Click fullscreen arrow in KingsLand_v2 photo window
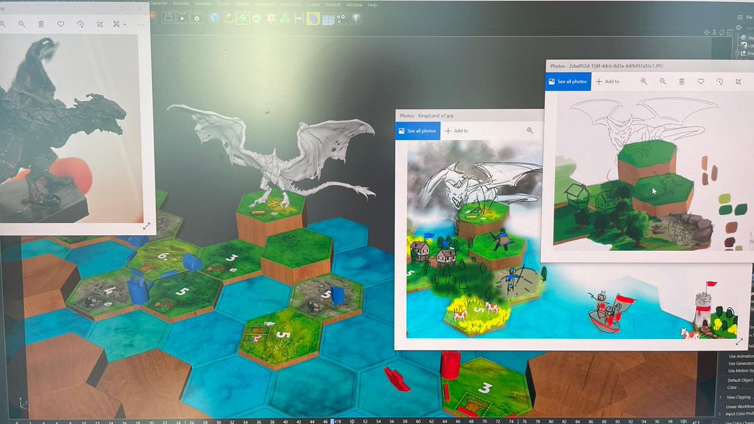This screenshot has width=754, height=424. click(739, 341)
